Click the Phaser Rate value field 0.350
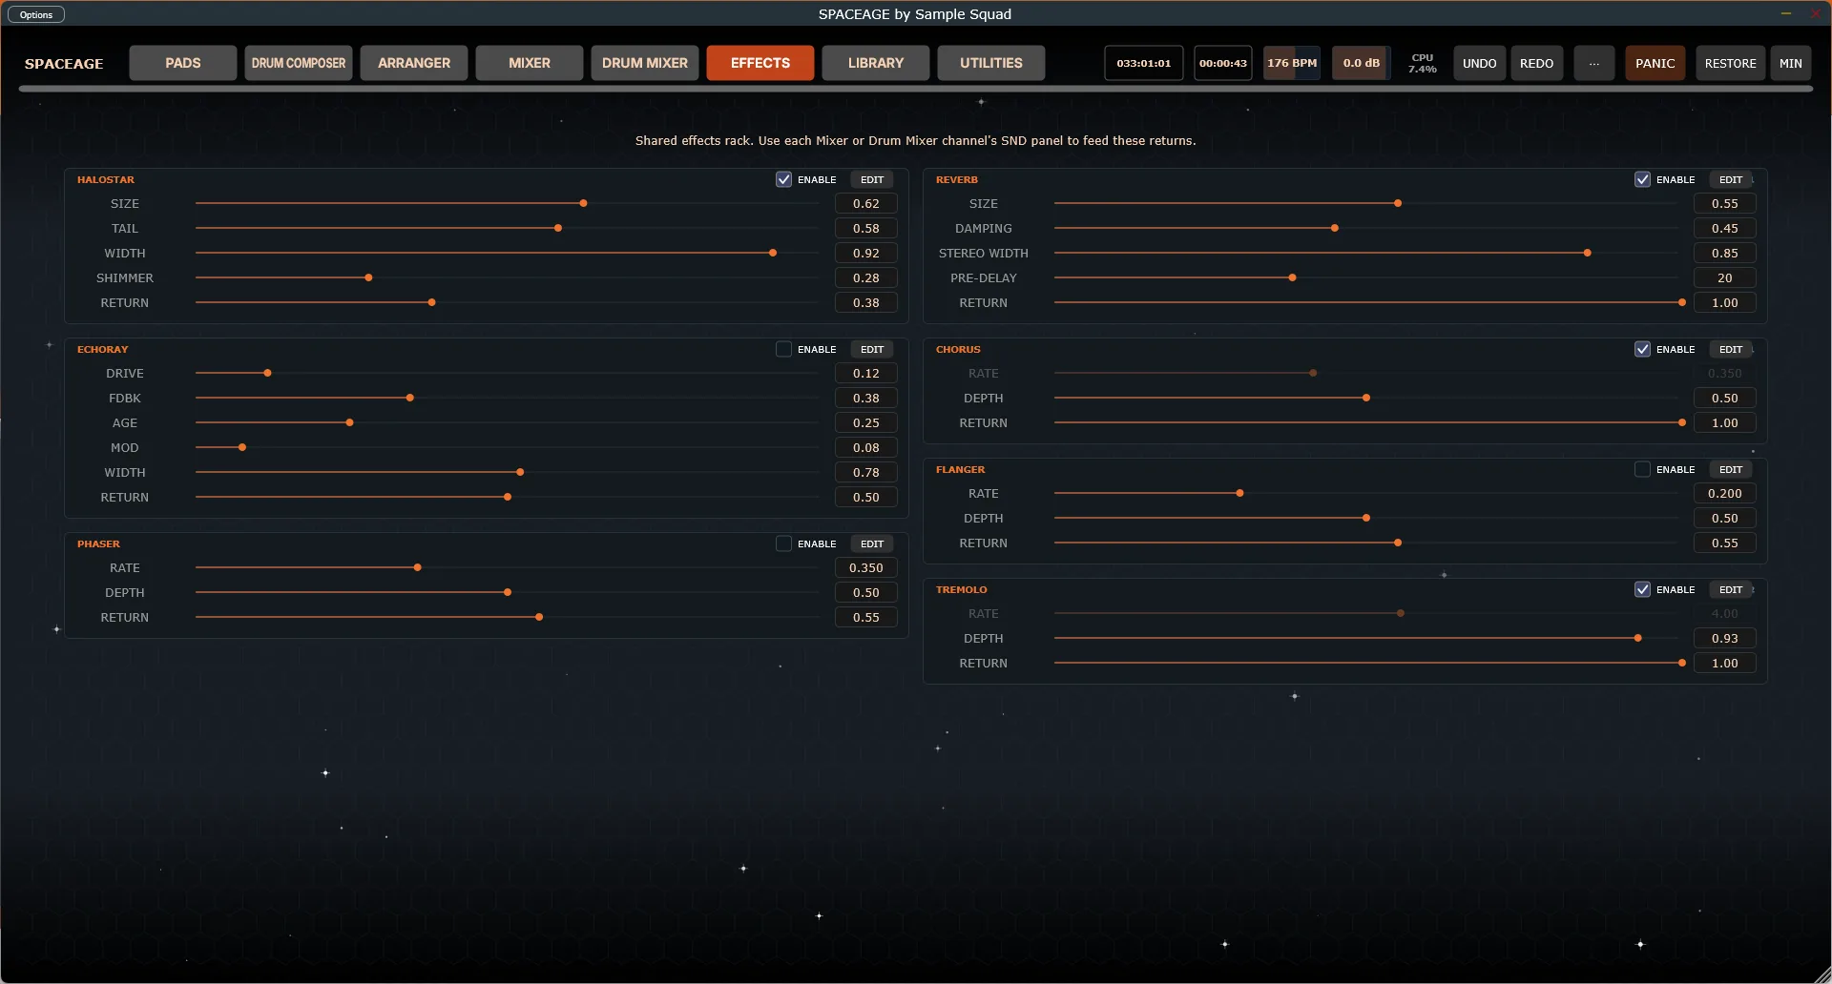1832x984 pixels. coord(866,567)
